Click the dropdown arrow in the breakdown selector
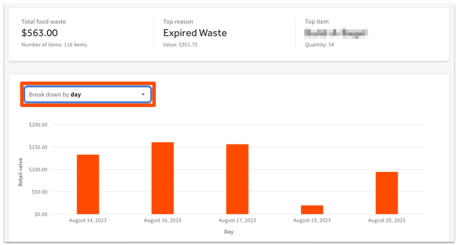The height and width of the screenshot is (245, 459). [x=143, y=95]
